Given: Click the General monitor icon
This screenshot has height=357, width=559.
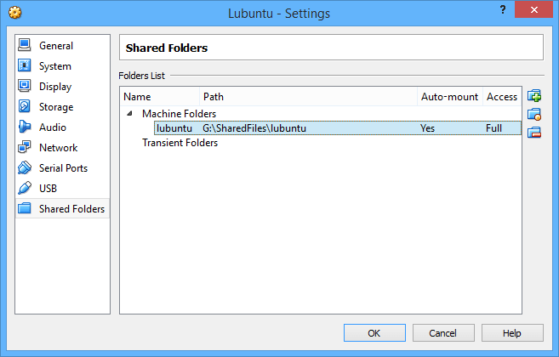Looking at the screenshot, I should [x=24, y=46].
